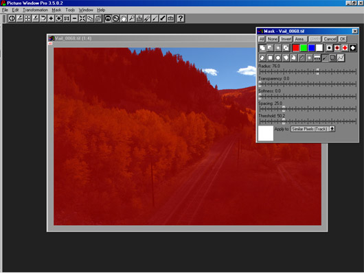Select the curve graph mask tool
364x273 pixels.
click(341, 58)
